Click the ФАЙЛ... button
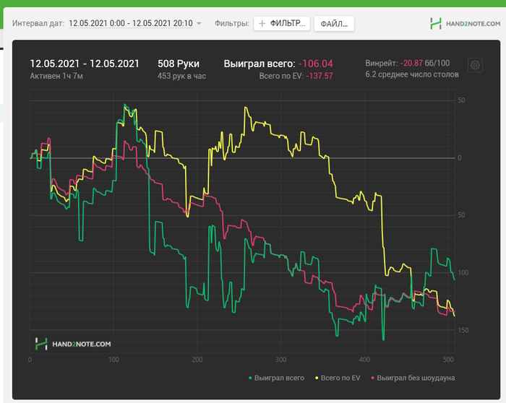This screenshot has width=506, height=403. [334, 24]
